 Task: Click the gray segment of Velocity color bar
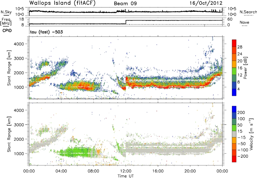(234, 134)
